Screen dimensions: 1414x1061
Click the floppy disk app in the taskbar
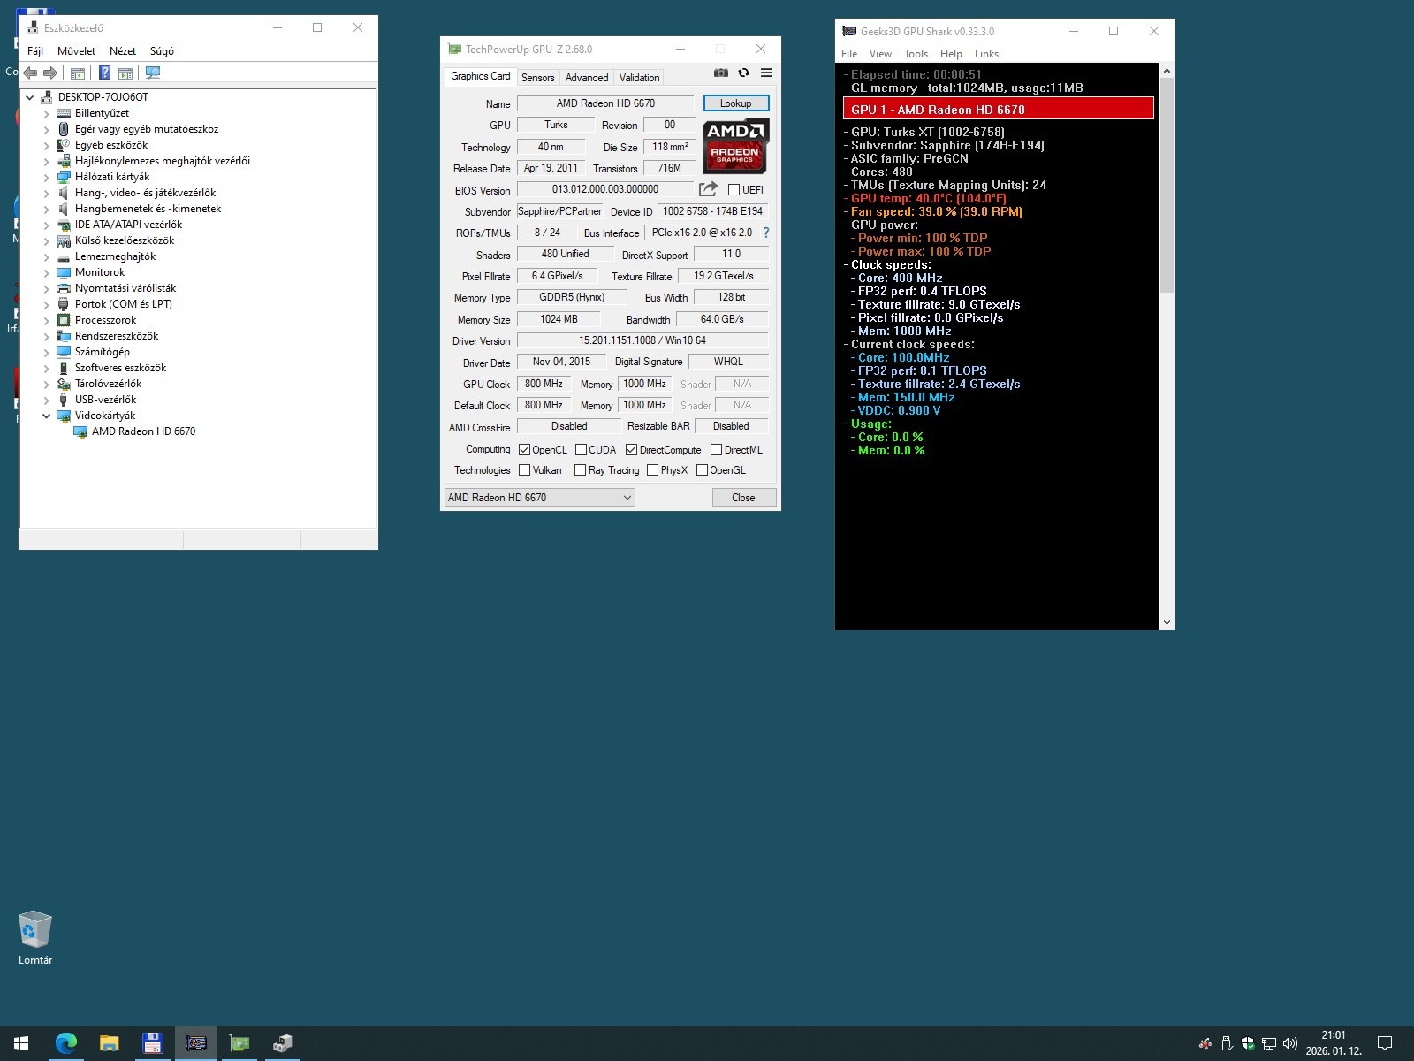pyautogui.click(x=152, y=1043)
